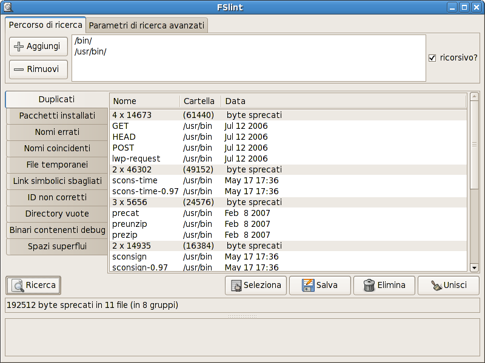This screenshot has height=363, width=485.
Task: Open Parametri di ricerca avanzati tab
Action: pos(147,25)
